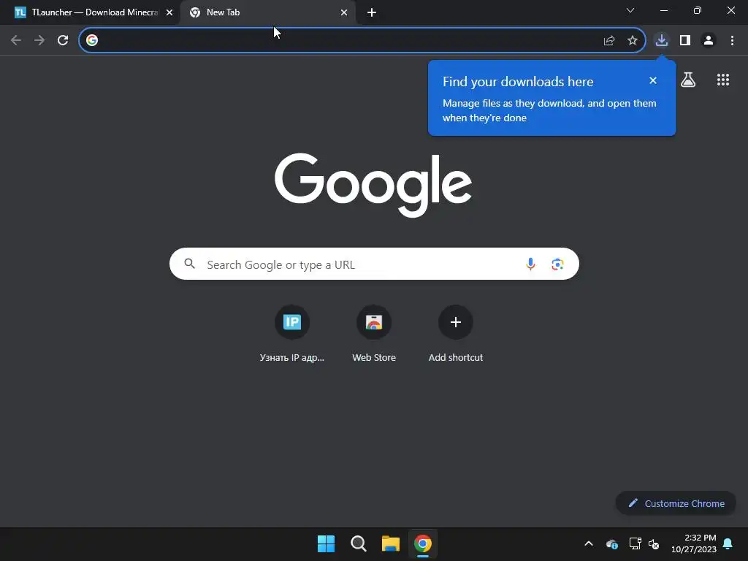748x561 pixels.
Task: Show hidden tray icons chevron
Action: (589, 543)
